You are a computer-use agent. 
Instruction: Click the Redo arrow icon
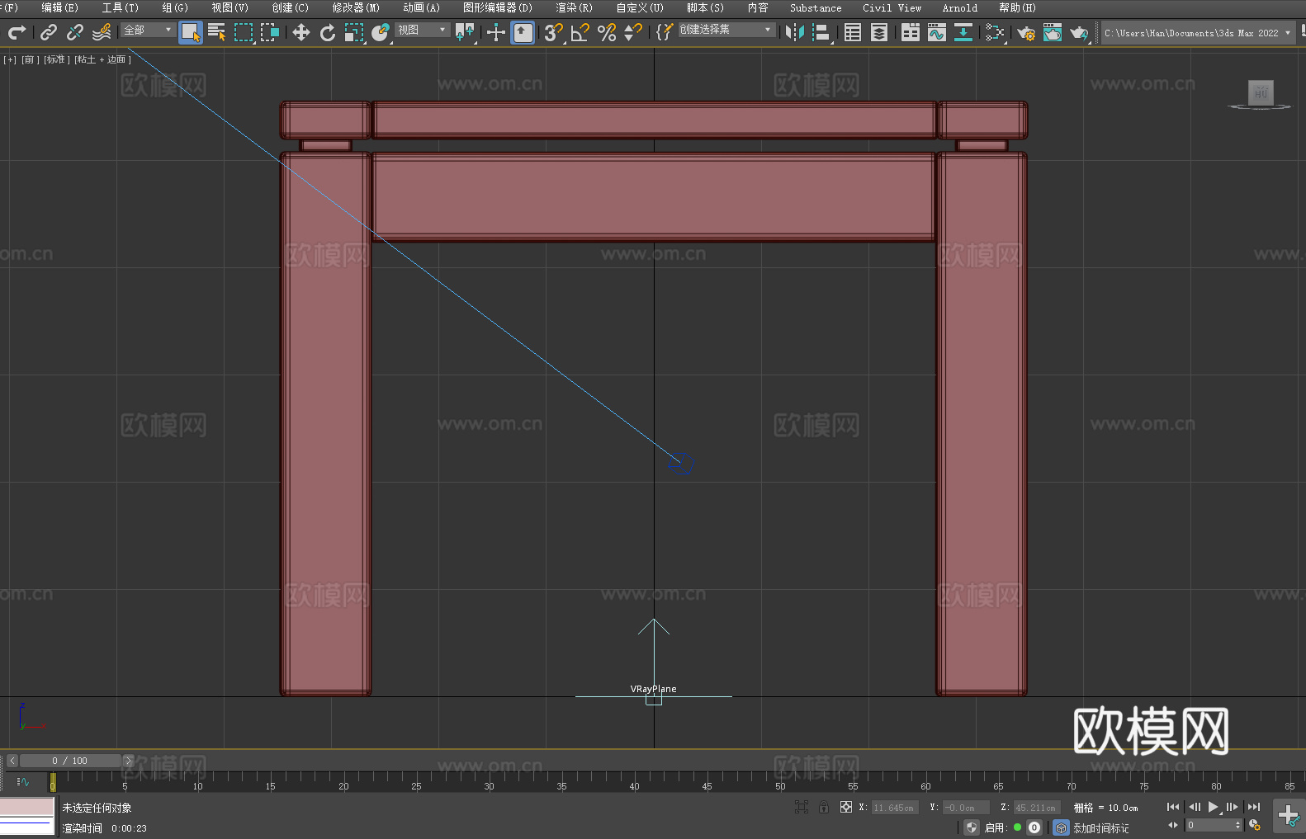17,32
